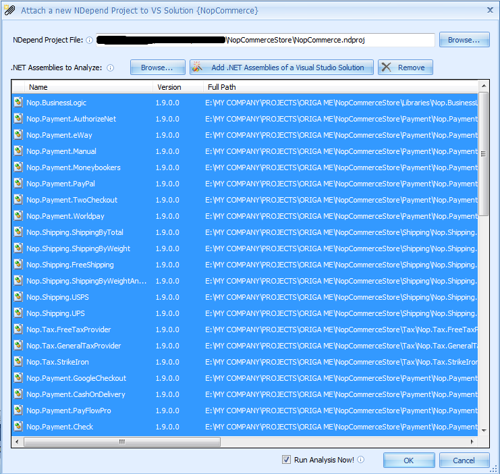Click full path of Nop.BusinessLogic row

[x=341, y=103]
